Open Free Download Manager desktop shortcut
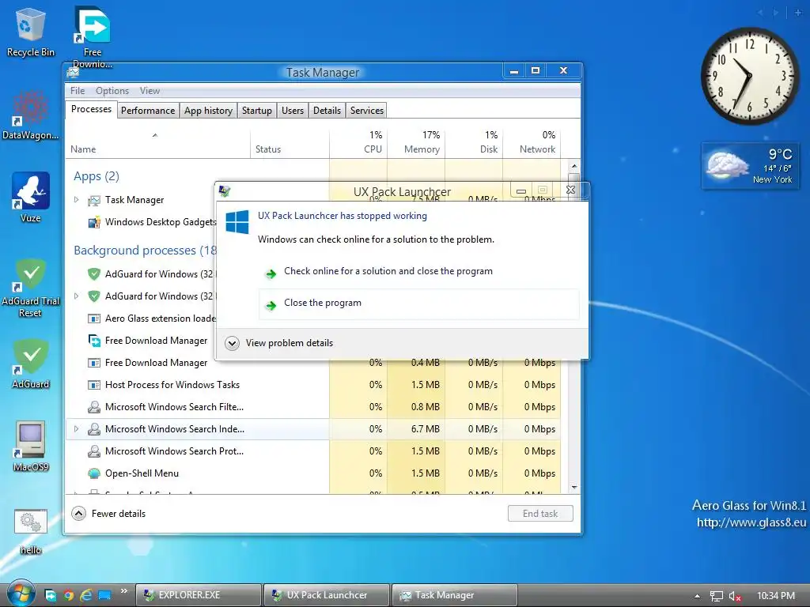Viewport: 810px width, 607px height. [x=93, y=36]
